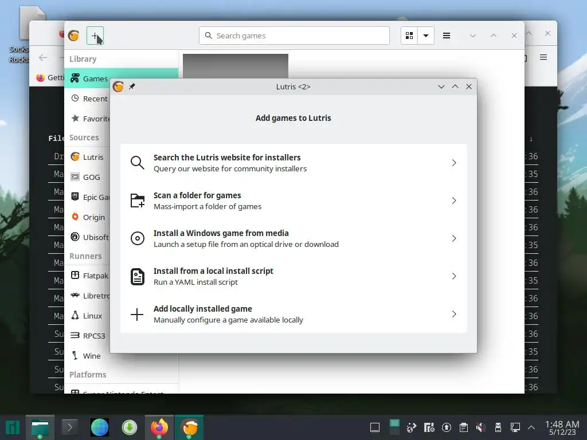
Task: Open the clipboard tray icon
Action: point(463,427)
